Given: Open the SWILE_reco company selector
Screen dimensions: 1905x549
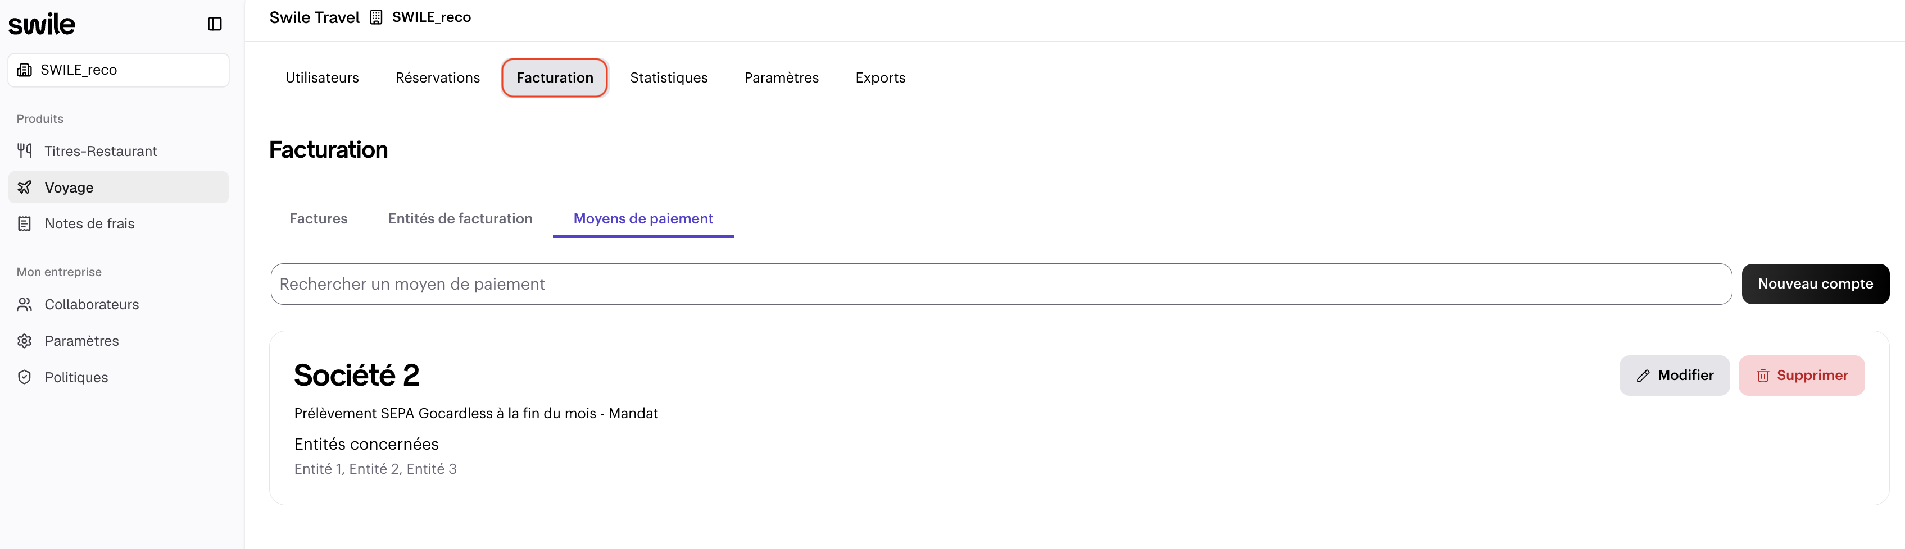Looking at the screenshot, I should pos(119,70).
